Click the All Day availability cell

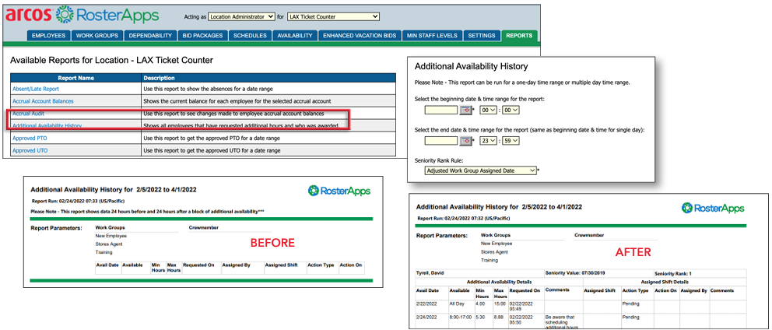[x=456, y=304]
